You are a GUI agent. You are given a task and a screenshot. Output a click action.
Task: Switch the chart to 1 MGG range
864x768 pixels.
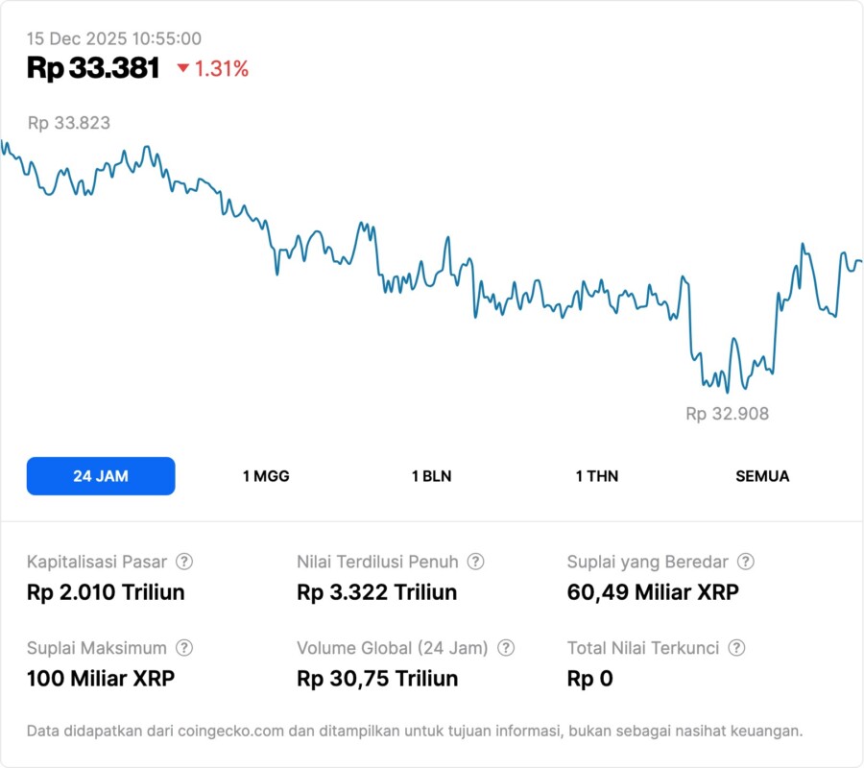tap(266, 476)
